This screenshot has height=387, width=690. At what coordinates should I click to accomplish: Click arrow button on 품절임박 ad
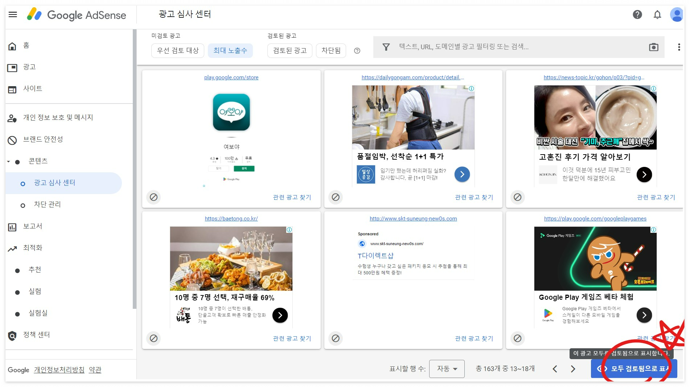coord(462,174)
